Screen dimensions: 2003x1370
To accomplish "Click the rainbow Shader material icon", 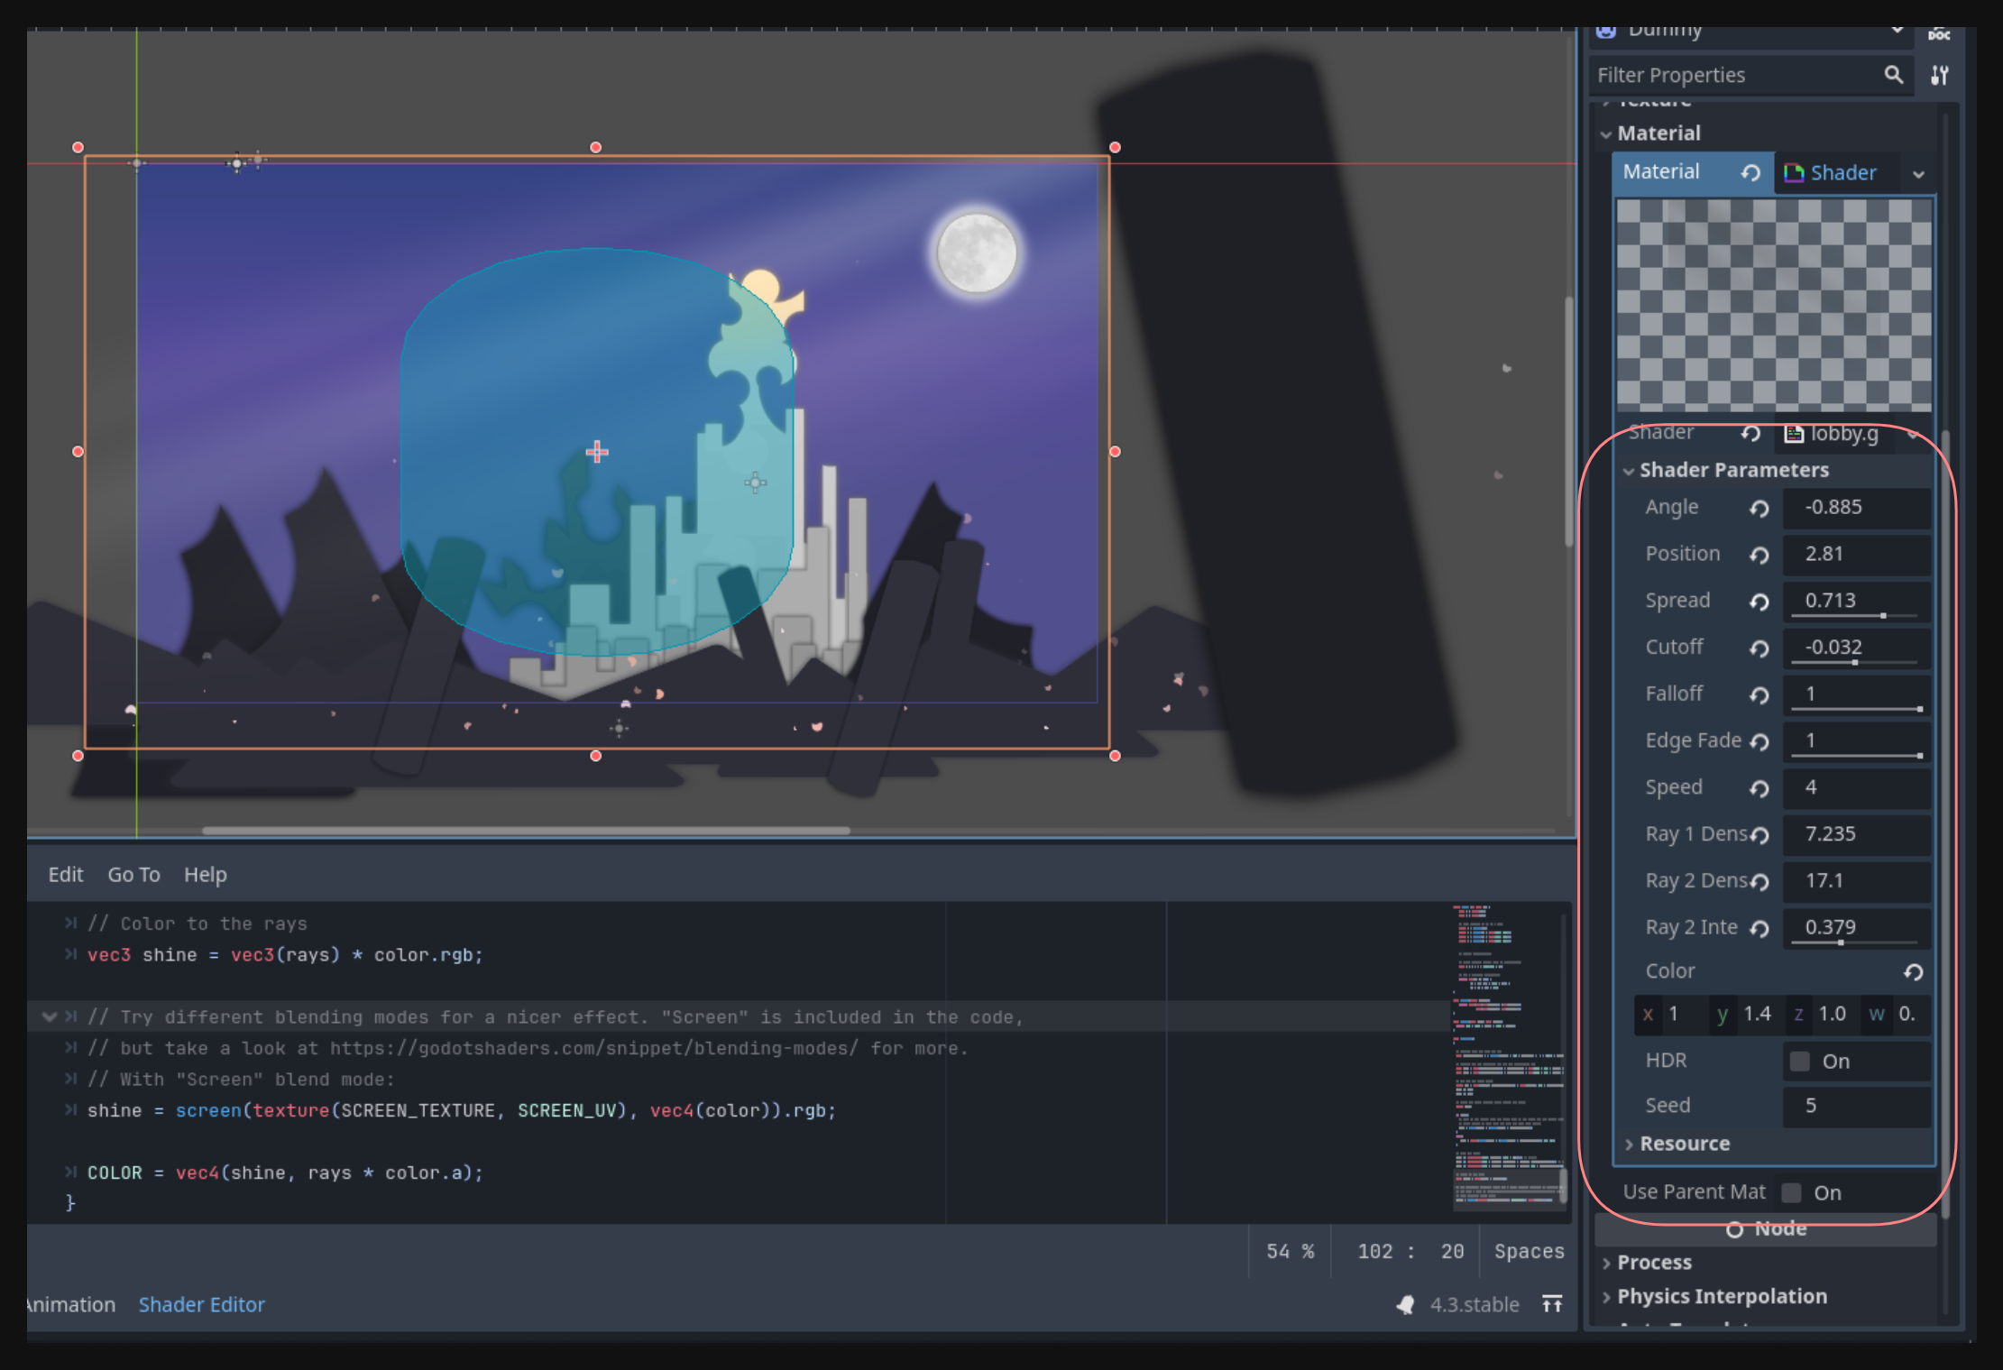I will click(x=1794, y=173).
